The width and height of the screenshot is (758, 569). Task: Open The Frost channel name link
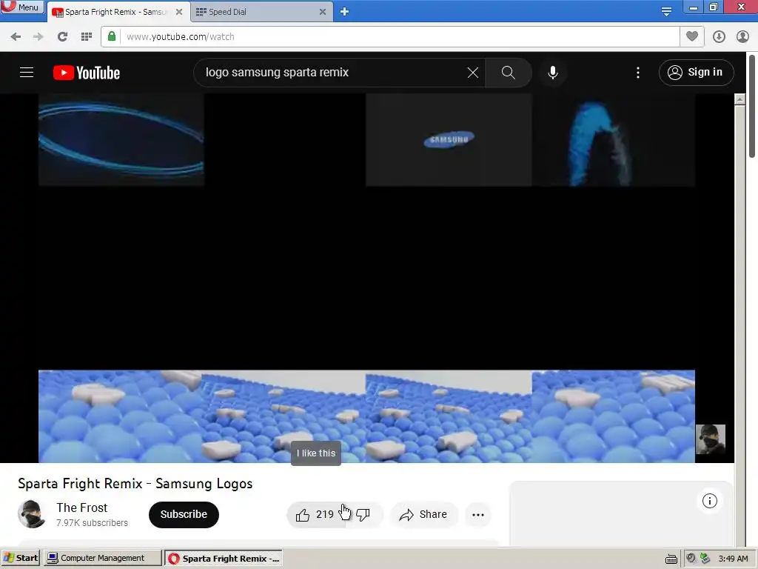coord(81,508)
